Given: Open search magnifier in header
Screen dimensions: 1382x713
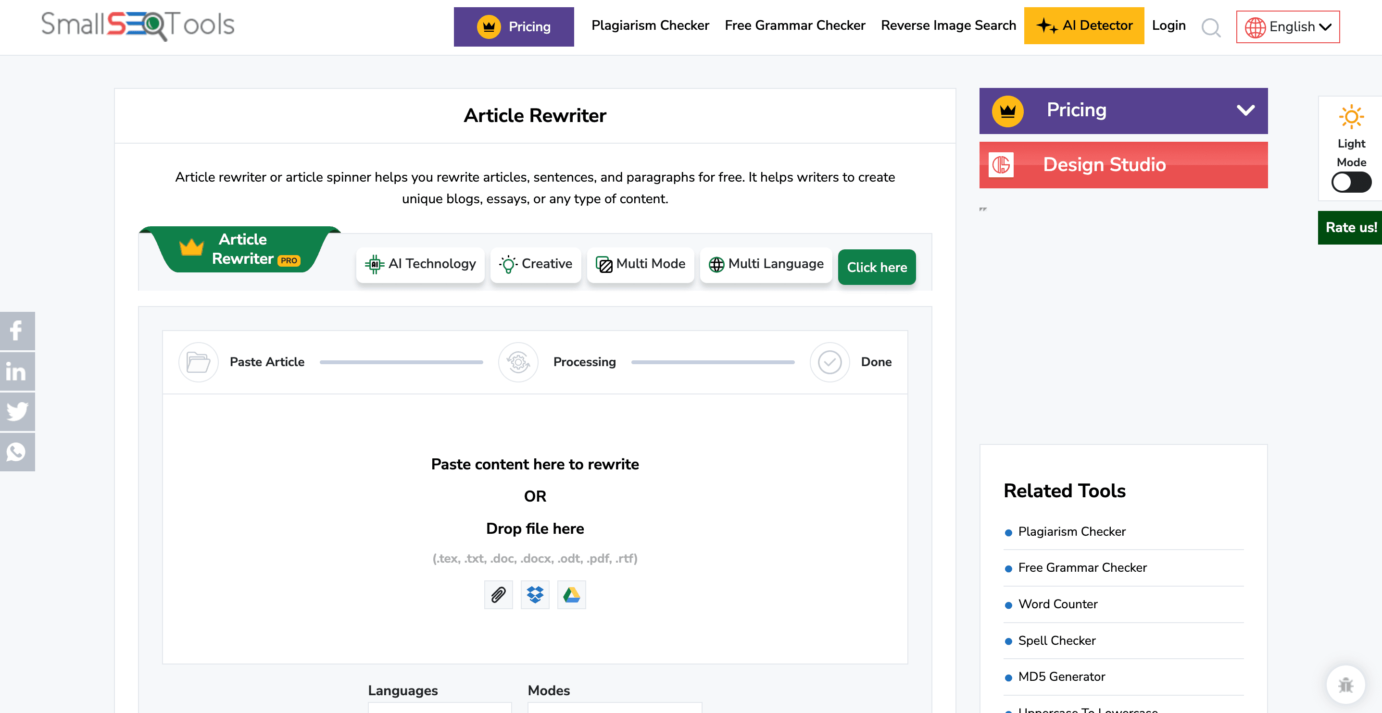Looking at the screenshot, I should pos(1210,27).
